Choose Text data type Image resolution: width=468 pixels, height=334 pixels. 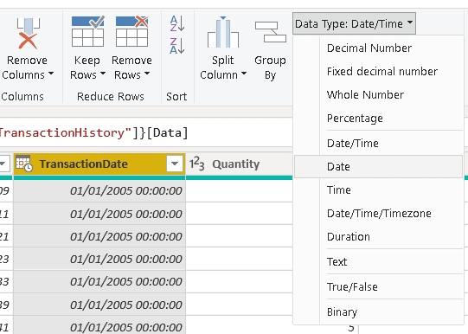tap(378, 262)
